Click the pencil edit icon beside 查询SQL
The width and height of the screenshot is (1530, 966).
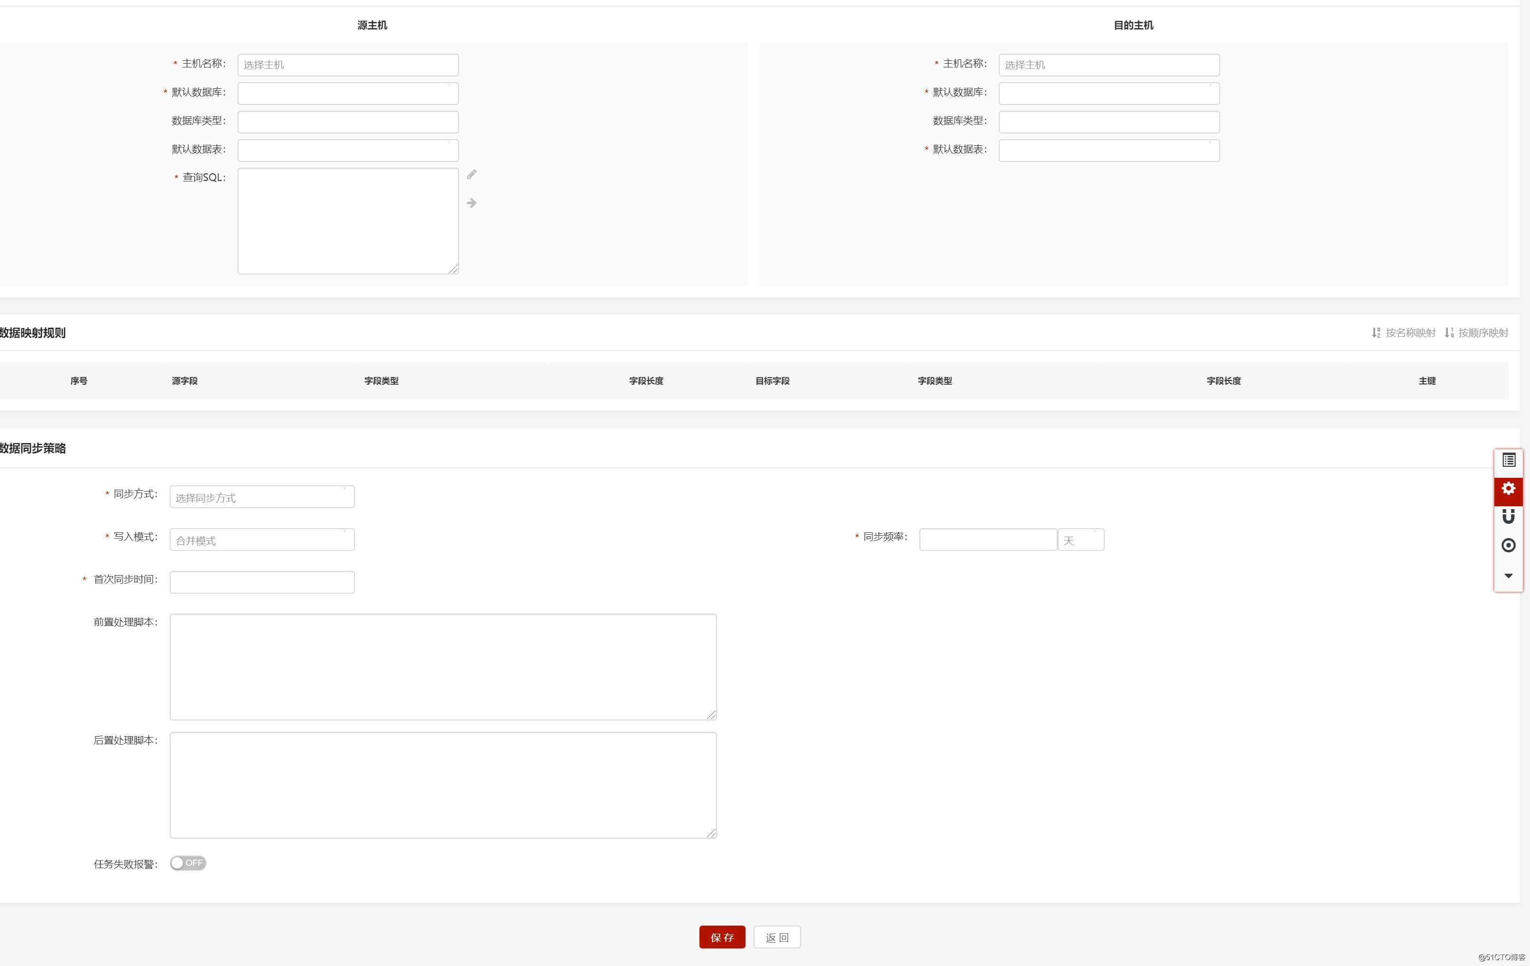pos(471,174)
